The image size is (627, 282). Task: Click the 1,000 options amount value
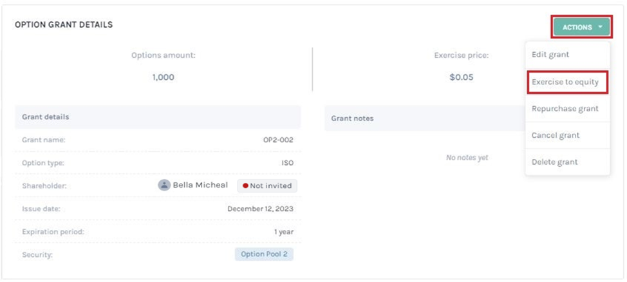(x=163, y=77)
